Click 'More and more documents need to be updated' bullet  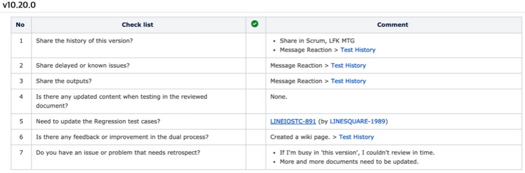tap(349, 162)
